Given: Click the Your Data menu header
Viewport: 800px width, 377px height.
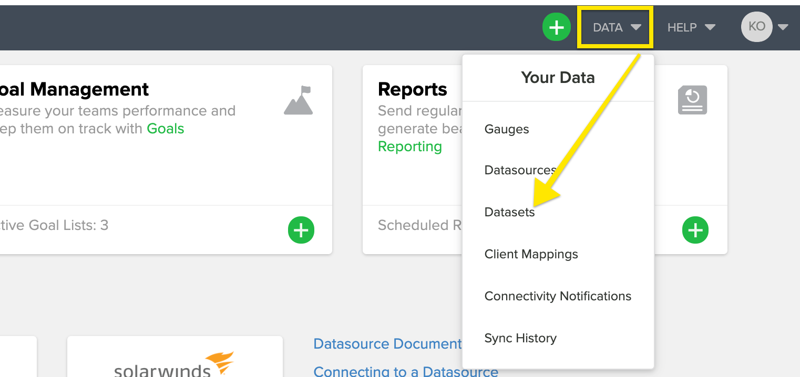Looking at the screenshot, I should (x=558, y=78).
